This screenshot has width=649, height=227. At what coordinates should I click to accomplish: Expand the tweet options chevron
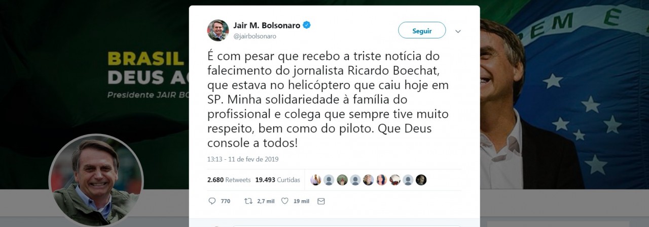(458, 31)
